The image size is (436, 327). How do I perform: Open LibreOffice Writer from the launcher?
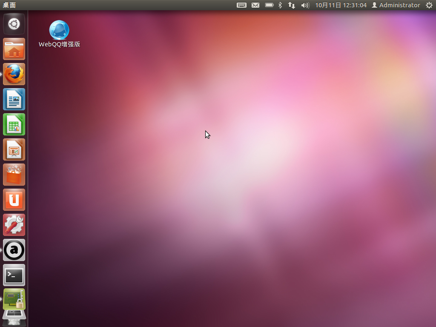tap(14, 99)
